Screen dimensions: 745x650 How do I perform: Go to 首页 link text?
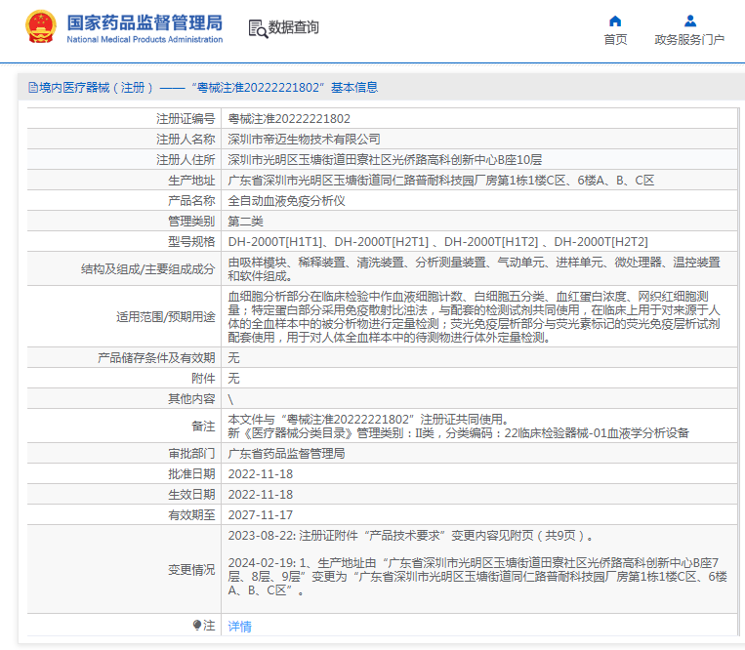point(615,39)
